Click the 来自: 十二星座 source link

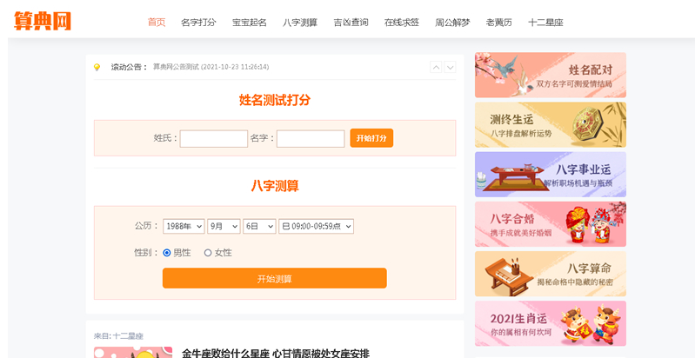(118, 336)
